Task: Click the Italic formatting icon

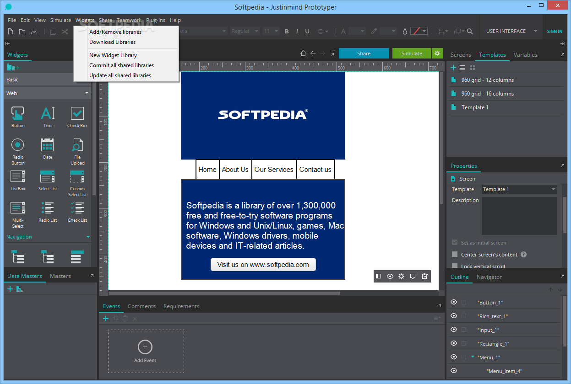Action: [297, 32]
